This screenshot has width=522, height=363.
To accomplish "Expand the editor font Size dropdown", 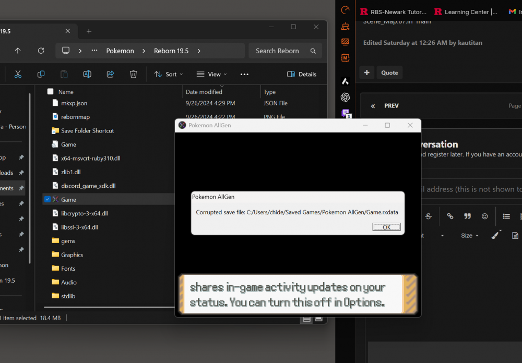I will (469, 236).
